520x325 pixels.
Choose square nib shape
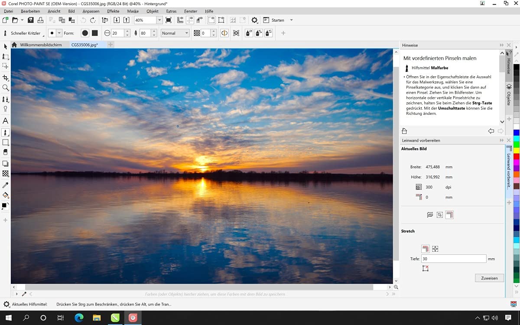point(95,33)
